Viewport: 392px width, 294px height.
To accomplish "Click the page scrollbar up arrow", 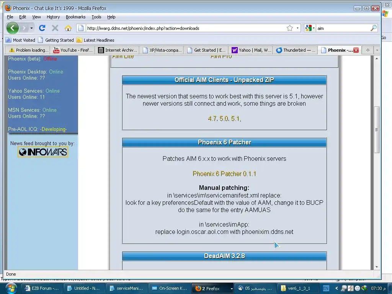I will (x=377, y=58).
